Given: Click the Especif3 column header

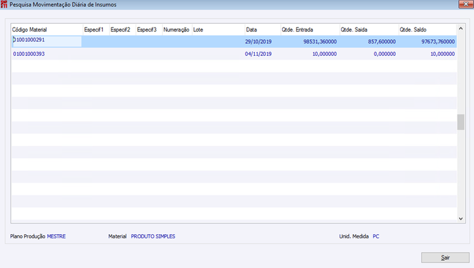Looking at the screenshot, I should point(149,30).
